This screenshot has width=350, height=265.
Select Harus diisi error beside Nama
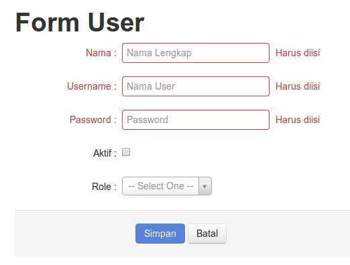298,53
